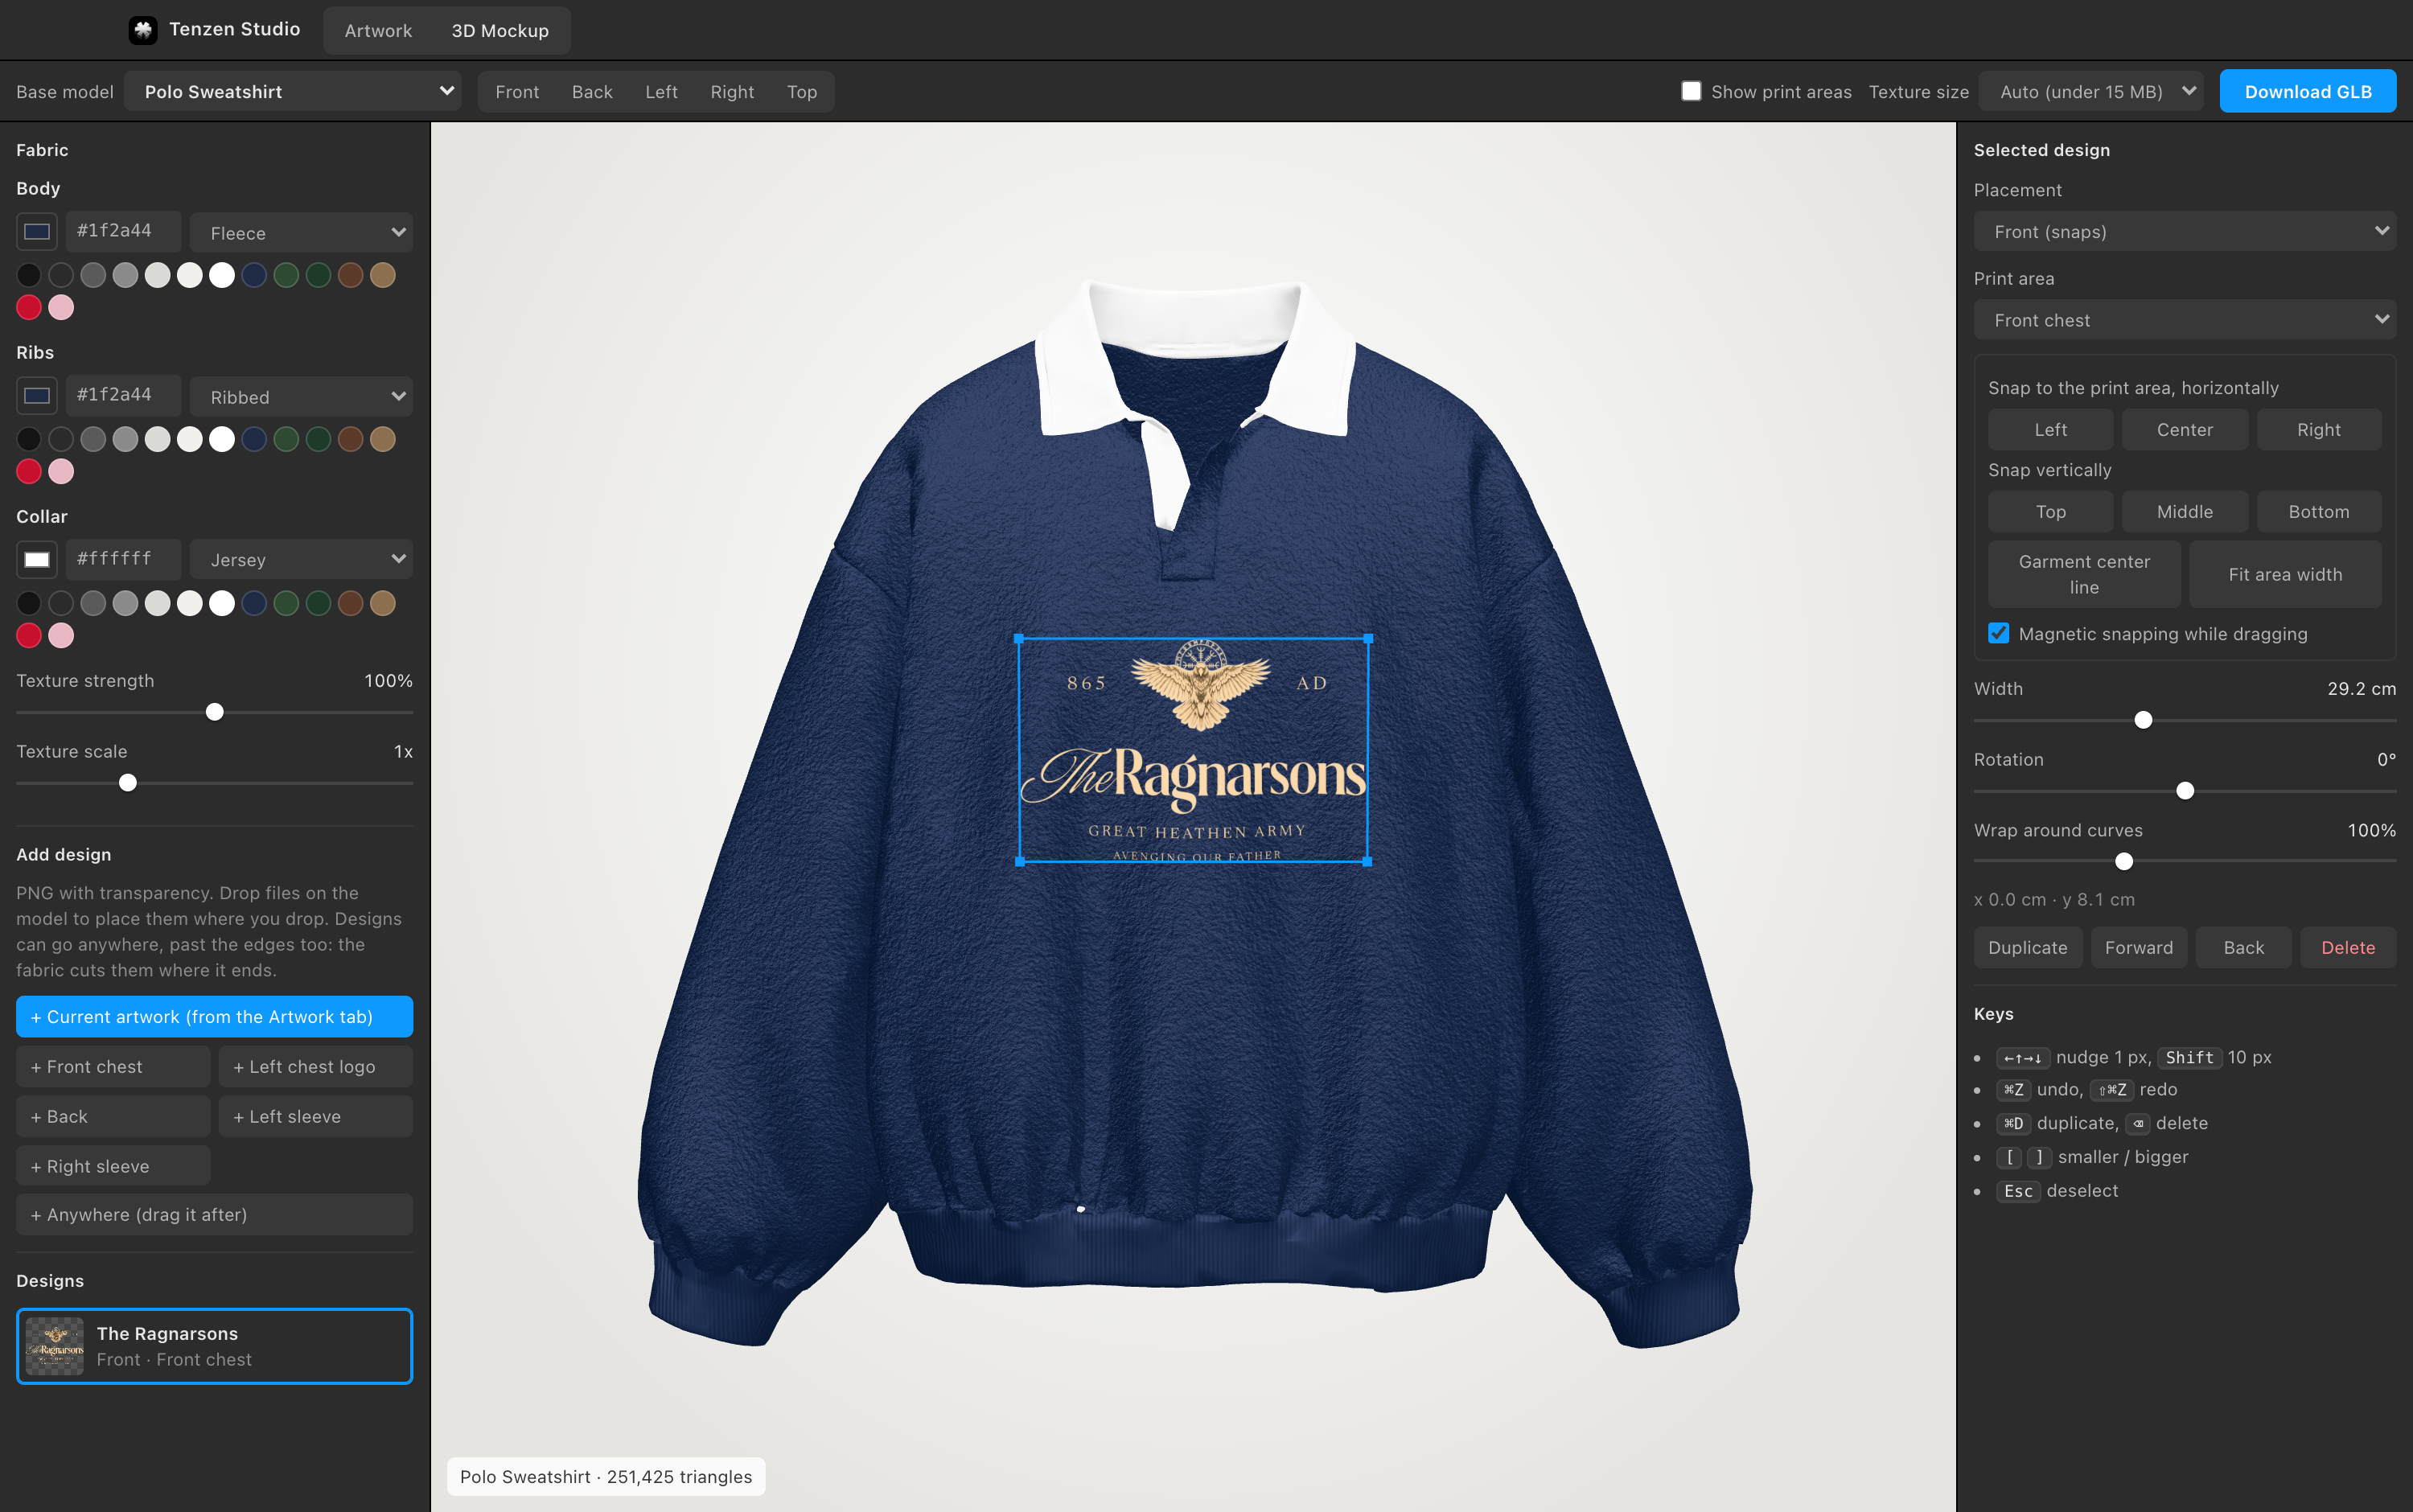Click Fit area width button

click(2285, 574)
